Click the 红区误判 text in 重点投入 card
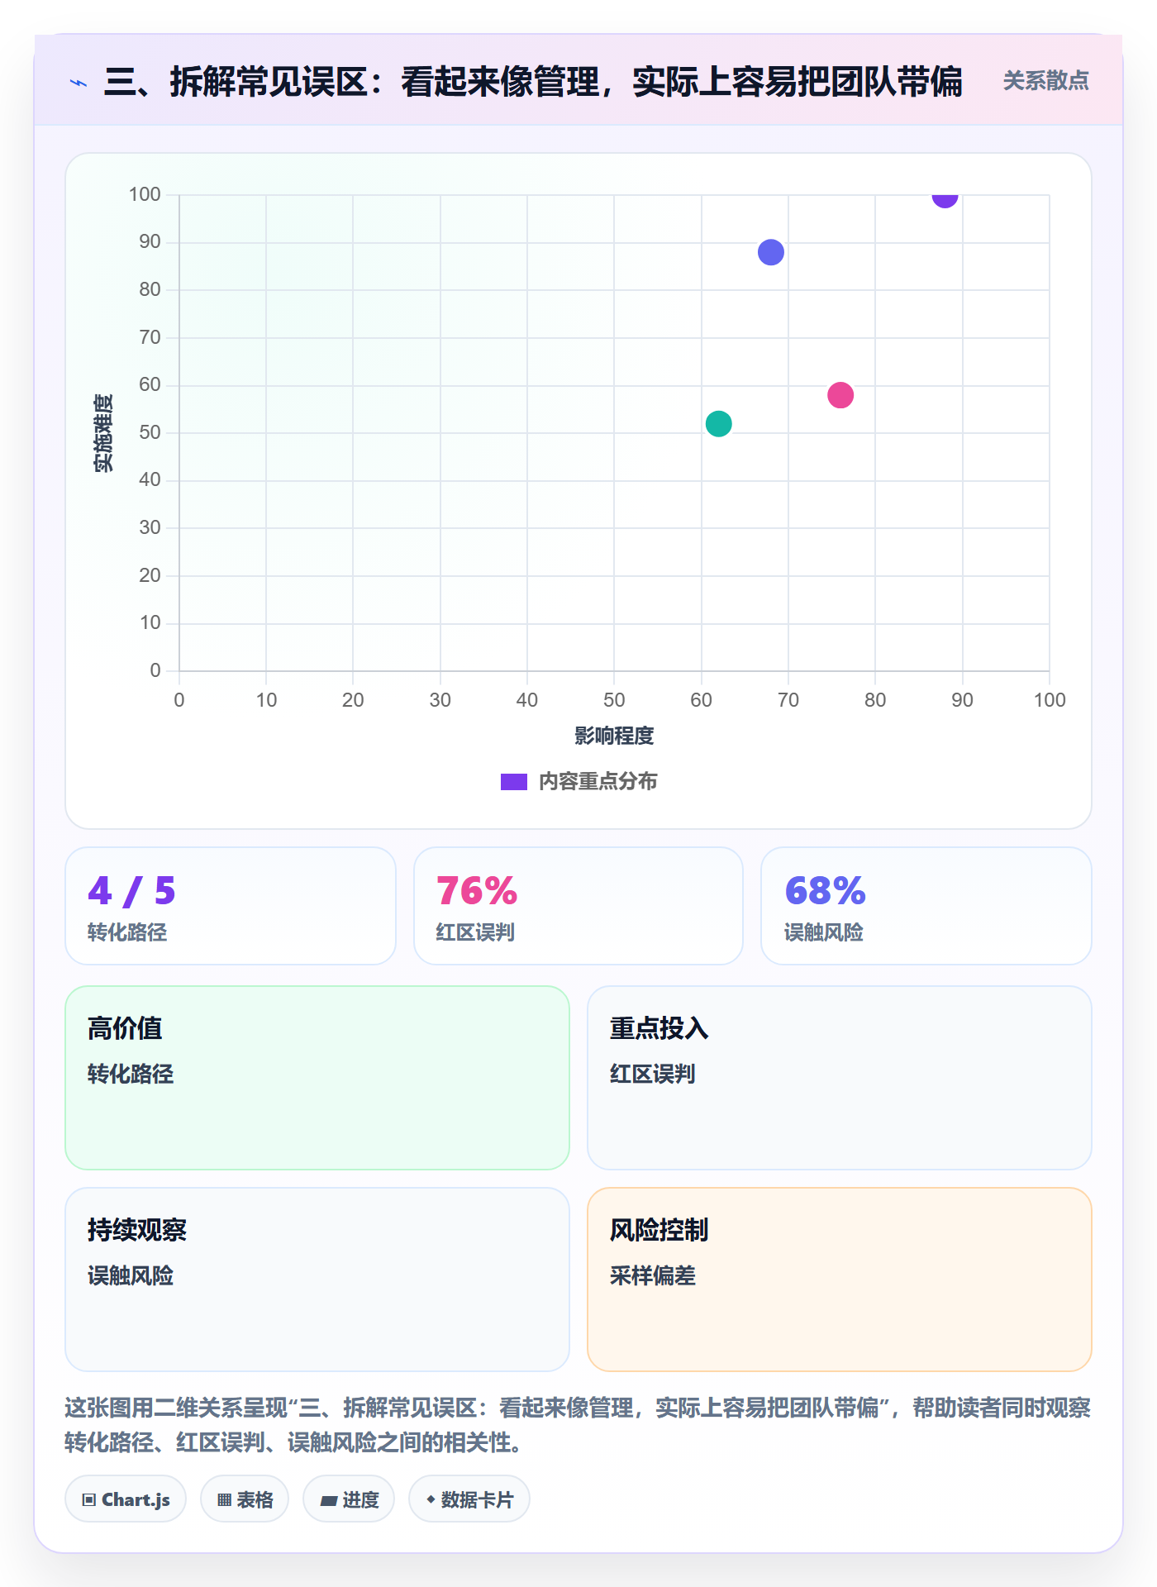Screen dimensions: 1157x1587 [653, 1075]
